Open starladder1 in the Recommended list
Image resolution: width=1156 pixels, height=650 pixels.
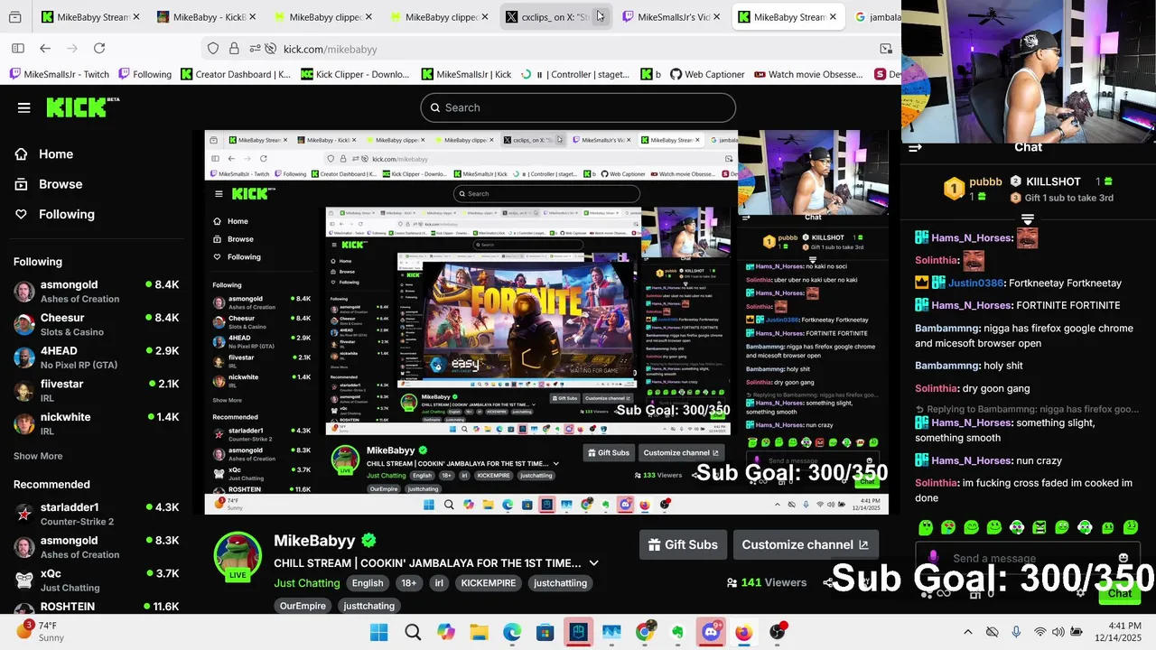click(97, 514)
